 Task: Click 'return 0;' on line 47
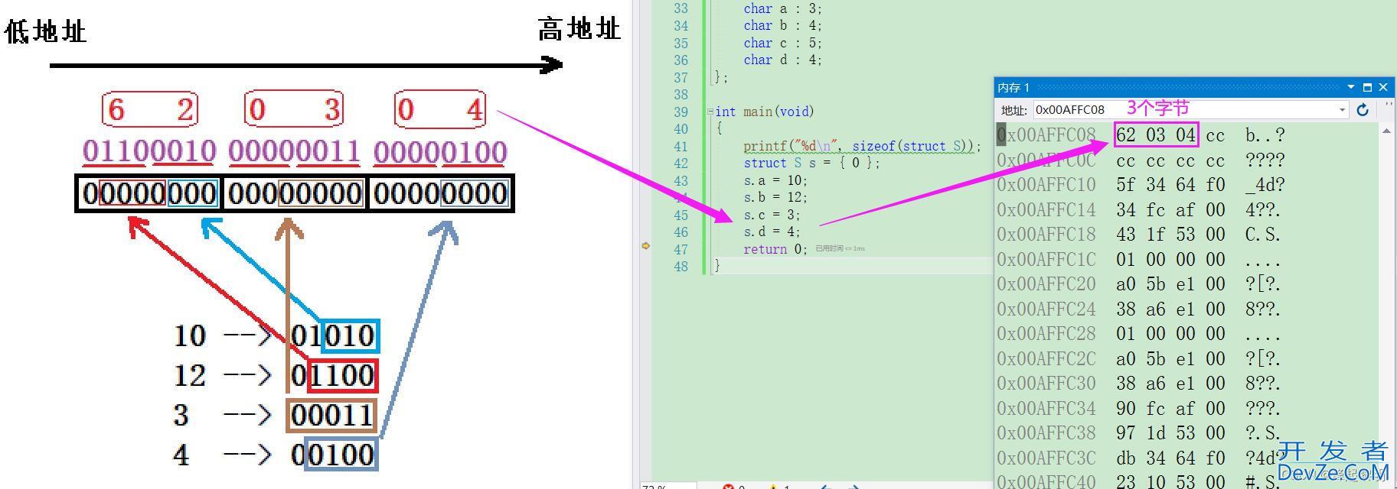click(775, 249)
